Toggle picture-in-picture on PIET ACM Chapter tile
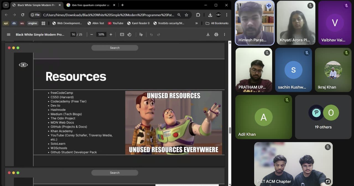 (x=328, y=181)
